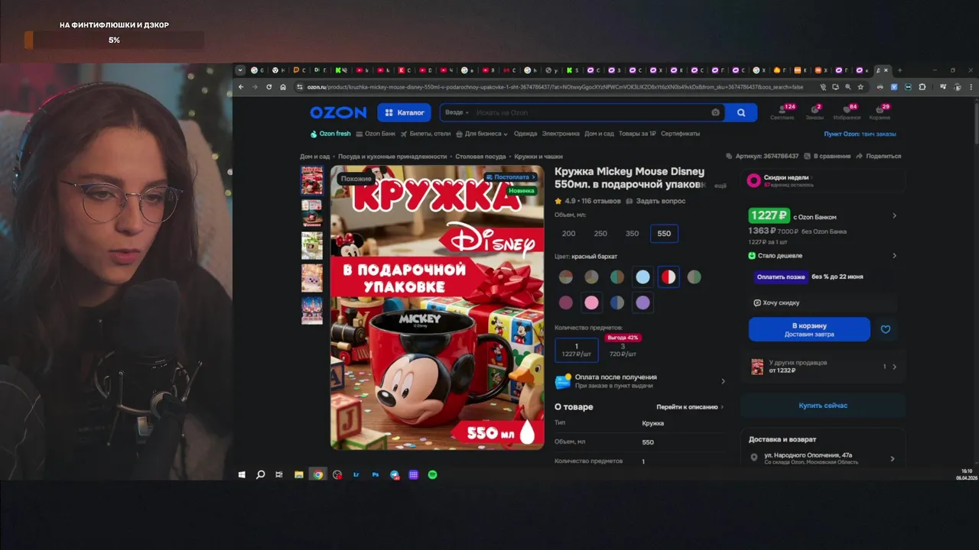The width and height of the screenshot is (979, 550).
Task: Open a new browser tab with plus
Action: coord(899,70)
